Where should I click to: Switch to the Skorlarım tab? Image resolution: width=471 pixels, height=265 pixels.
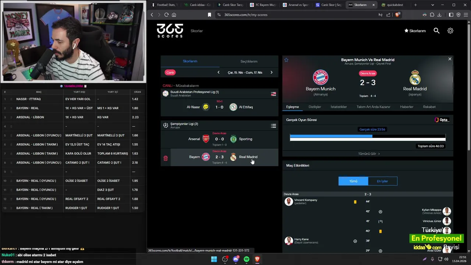point(190,61)
